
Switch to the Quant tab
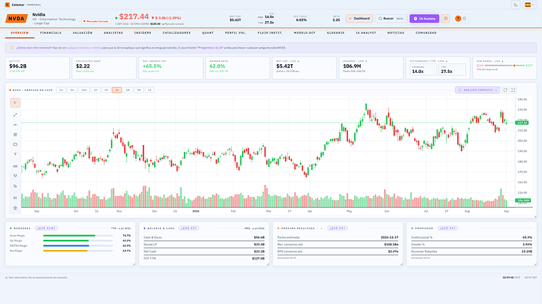pos(207,33)
